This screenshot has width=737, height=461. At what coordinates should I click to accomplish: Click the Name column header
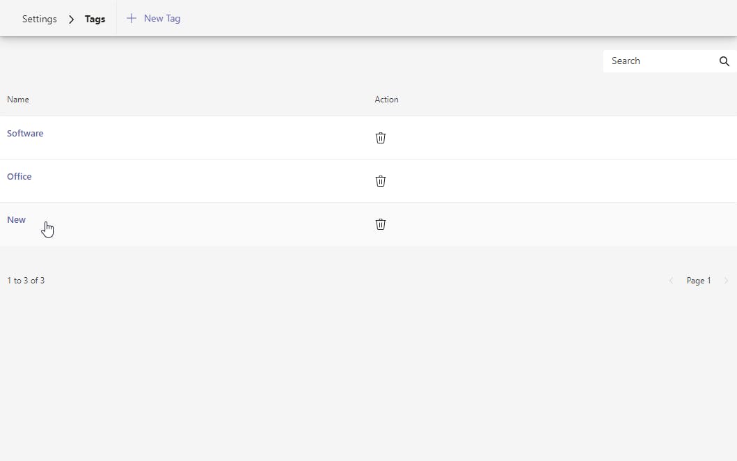18,100
